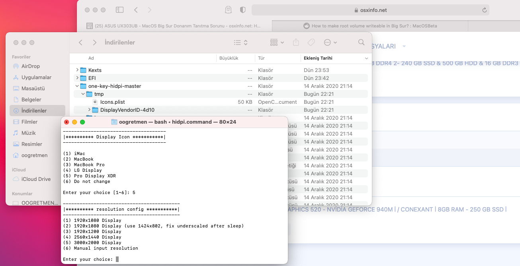The height and width of the screenshot is (266, 520).
Task: Open the Finder share icon
Action: (296, 42)
